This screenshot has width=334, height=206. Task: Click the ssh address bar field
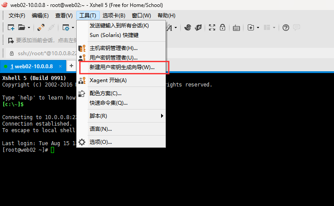(47, 53)
